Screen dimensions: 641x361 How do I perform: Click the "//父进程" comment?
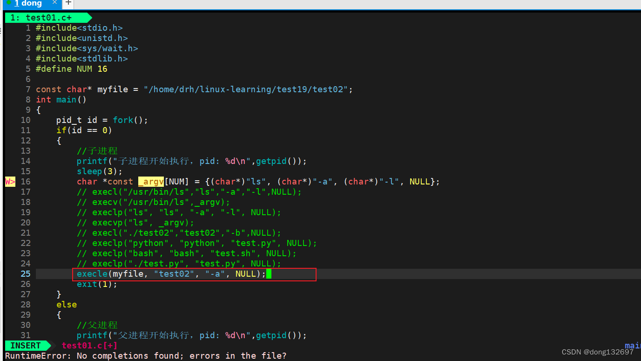(97, 325)
